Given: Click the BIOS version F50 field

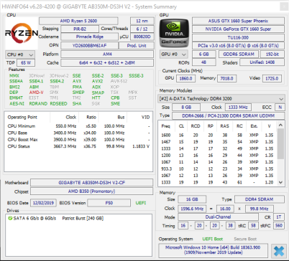Looking at the screenshot, I should point(109,203).
